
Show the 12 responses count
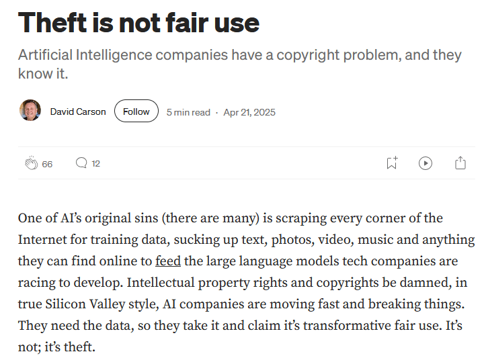(x=95, y=163)
